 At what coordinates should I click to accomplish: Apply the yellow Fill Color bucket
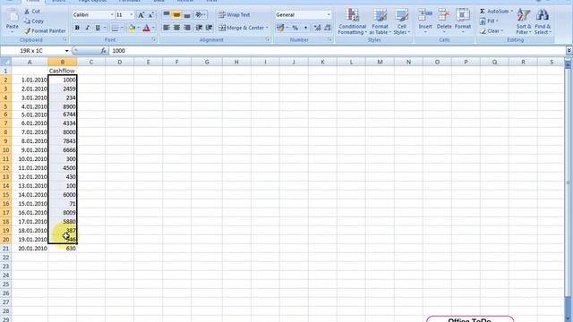click(132, 28)
